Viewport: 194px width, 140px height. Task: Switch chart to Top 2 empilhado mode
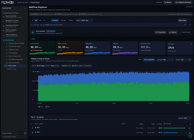pyautogui.click(x=149, y=60)
